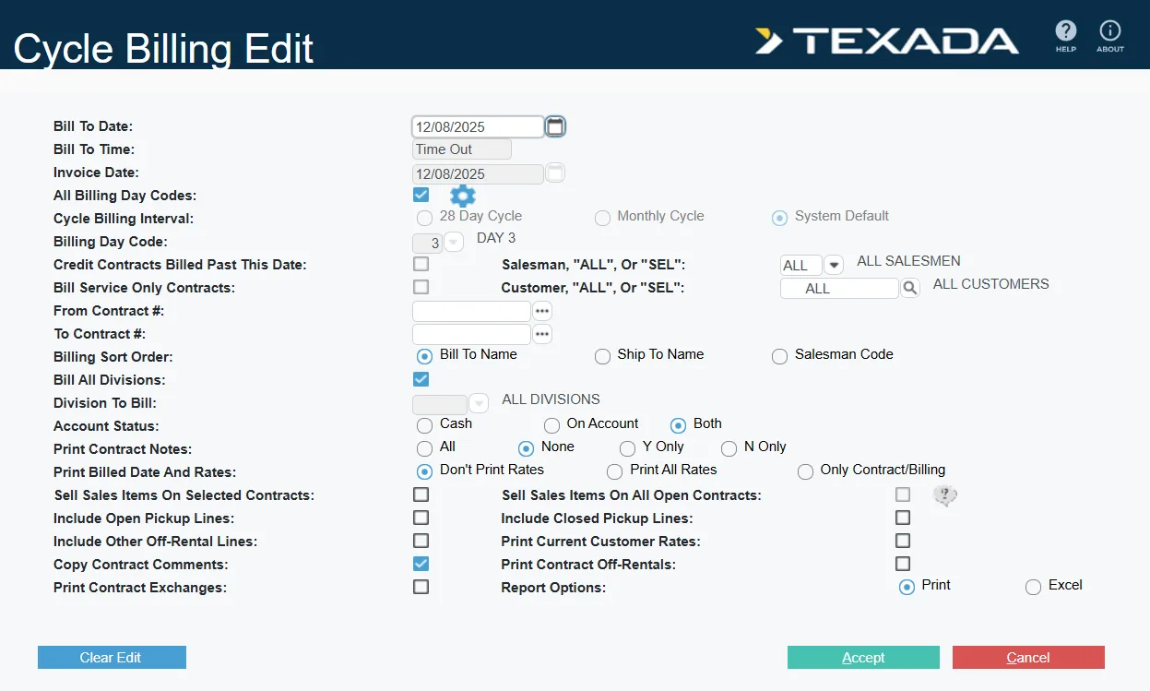Open the Division To Bill dropdown

pos(479,404)
